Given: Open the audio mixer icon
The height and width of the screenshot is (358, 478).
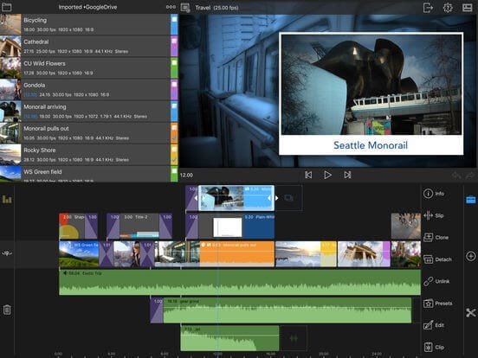Looking at the screenshot, I should [7, 200].
